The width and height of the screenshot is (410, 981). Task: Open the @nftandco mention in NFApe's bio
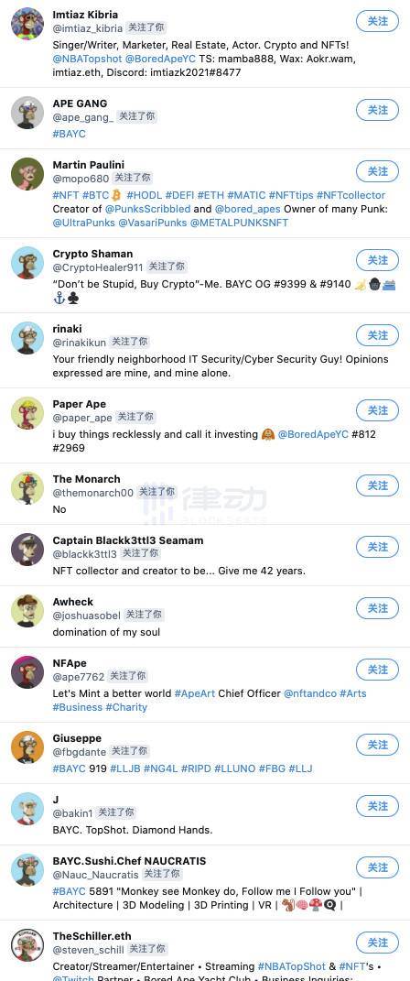point(310,693)
